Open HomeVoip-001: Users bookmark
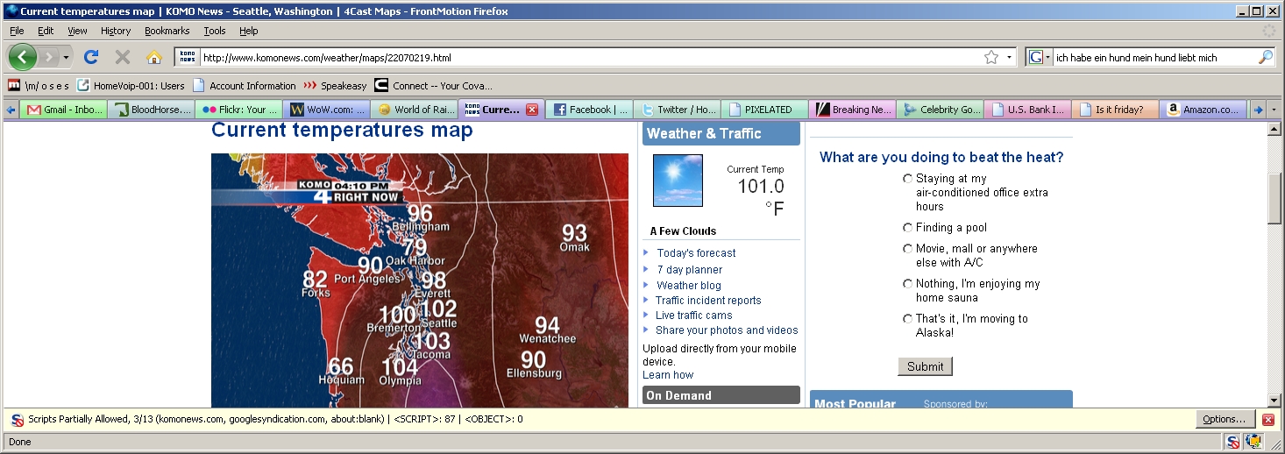1285x454 pixels. click(x=131, y=86)
